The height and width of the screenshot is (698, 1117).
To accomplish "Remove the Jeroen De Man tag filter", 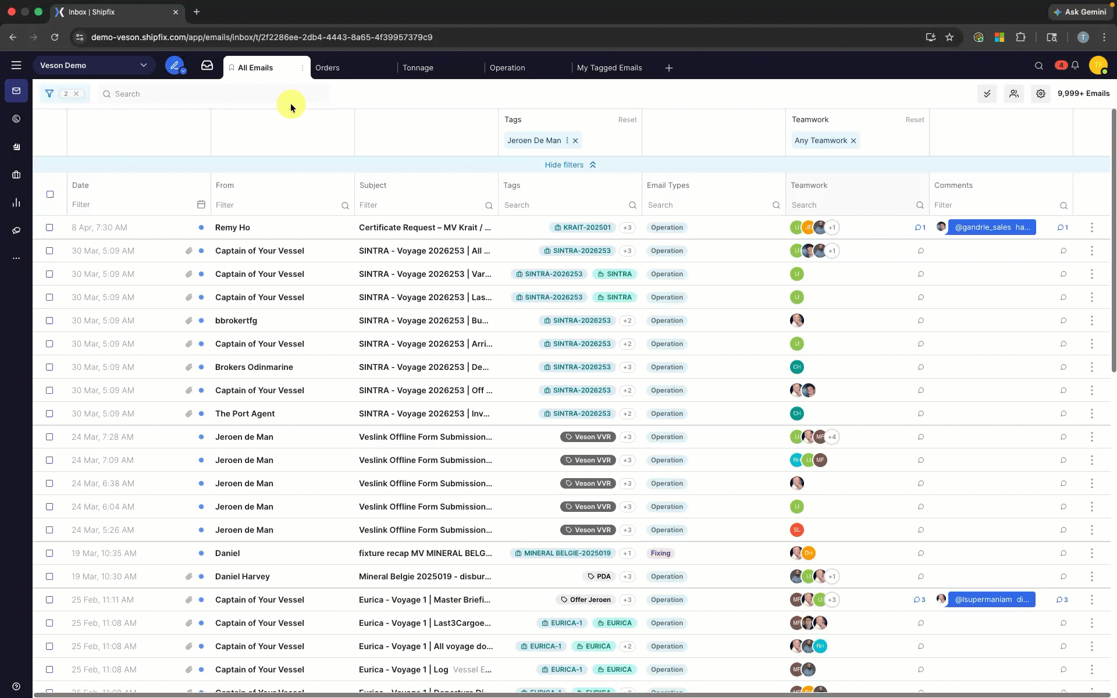I will coord(575,141).
